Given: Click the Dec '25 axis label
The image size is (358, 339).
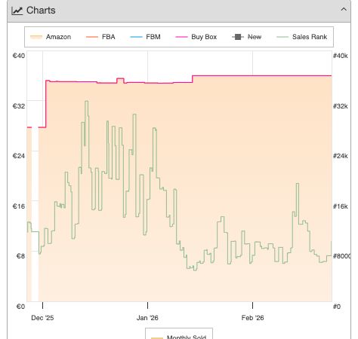Looking at the screenshot, I should click(42, 318).
